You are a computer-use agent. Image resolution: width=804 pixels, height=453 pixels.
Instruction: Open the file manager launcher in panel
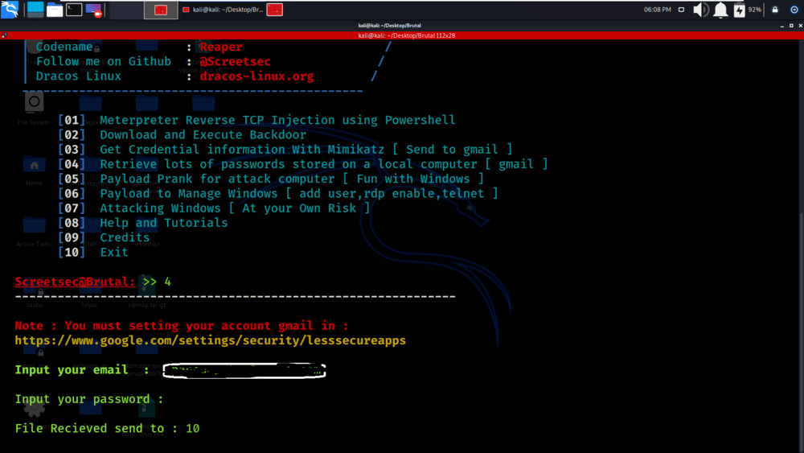point(55,9)
